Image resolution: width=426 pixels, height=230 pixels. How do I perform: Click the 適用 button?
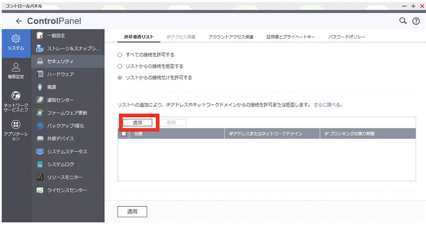(x=133, y=212)
